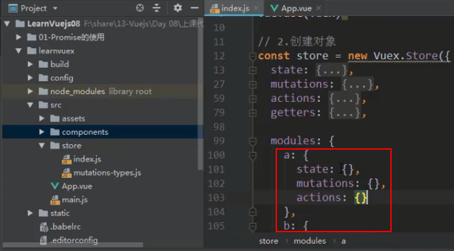Image resolution: width=454 pixels, height=251 pixels.
Task: Click the Collapse All icon in Project panel
Action: click(x=156, y=8)
